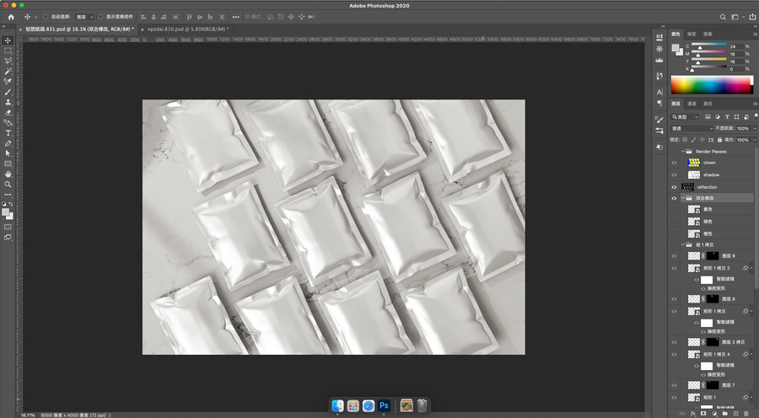Viewport: 759px width, 418px height.
Task: Select the Eraser tool
Action: point(8,112)
